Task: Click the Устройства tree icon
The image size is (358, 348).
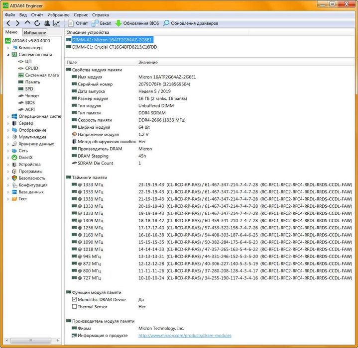Action: click(x=14, y=165)
